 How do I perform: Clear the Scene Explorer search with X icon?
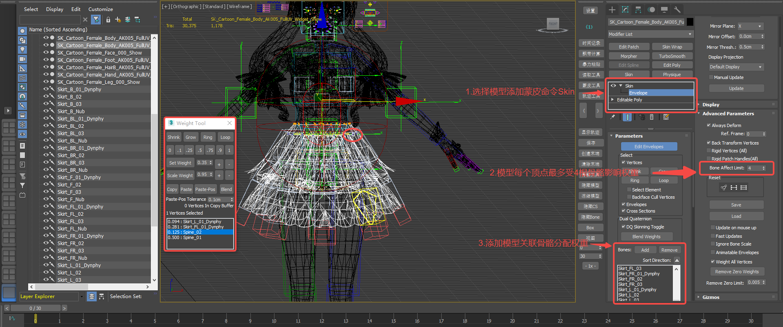click(x=85, y=19)
